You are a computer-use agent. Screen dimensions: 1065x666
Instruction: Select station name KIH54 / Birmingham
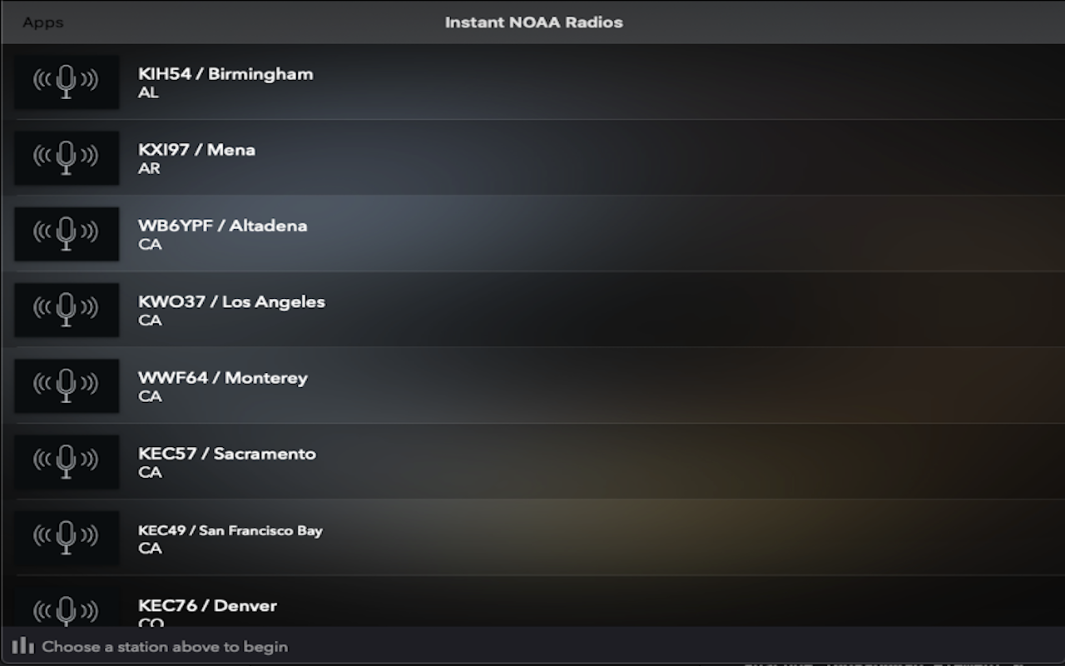click(225, 73)
